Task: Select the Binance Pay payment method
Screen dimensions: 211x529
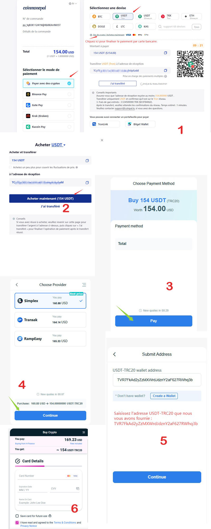Action: click(48, 94)
